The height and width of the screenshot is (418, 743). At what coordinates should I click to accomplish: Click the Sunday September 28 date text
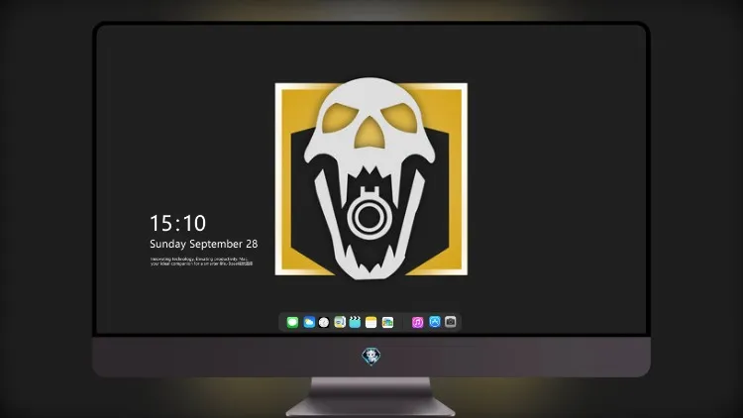[204, 244]
